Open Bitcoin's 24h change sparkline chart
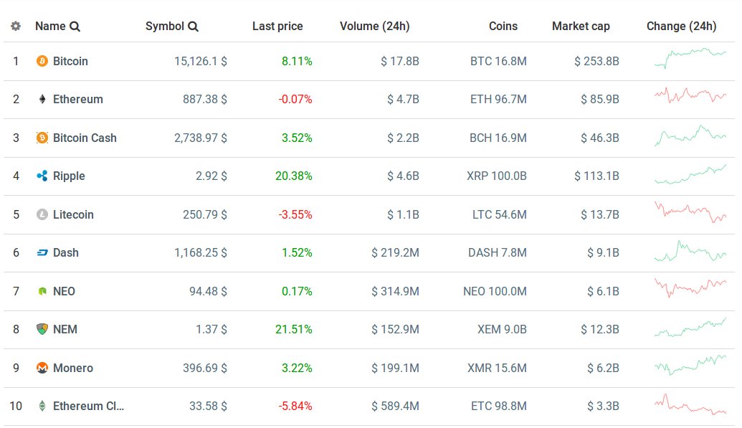Screen dimensions: 742x428 click(690, 58)
